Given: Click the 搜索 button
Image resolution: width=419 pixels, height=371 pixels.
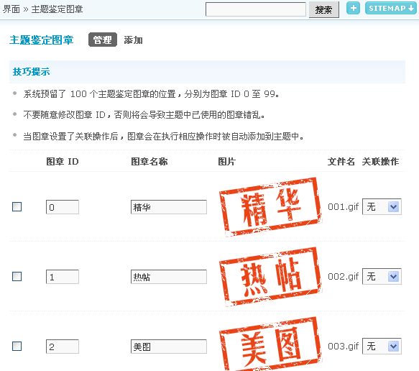Looking at the screenshot, I should [324, 9].
